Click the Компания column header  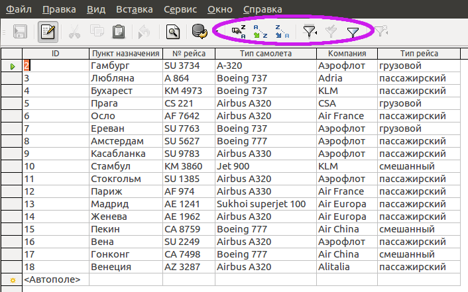click(347, 54)
